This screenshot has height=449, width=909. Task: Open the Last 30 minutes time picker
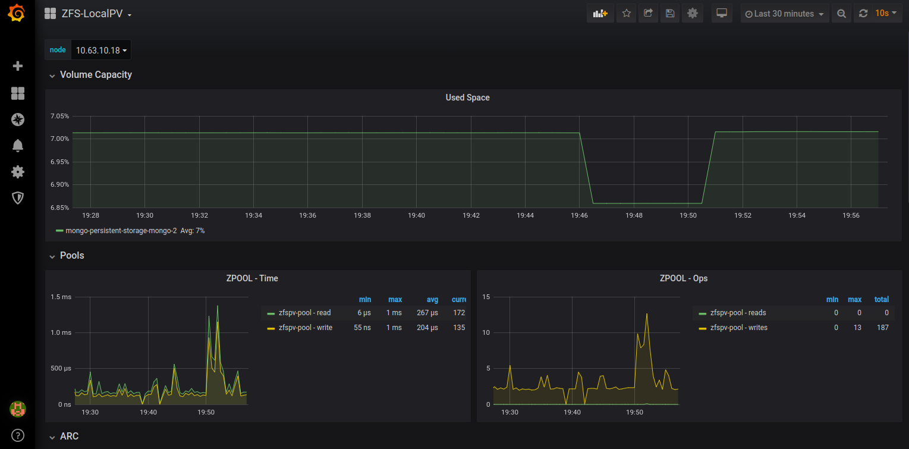[x=784, y=14]
